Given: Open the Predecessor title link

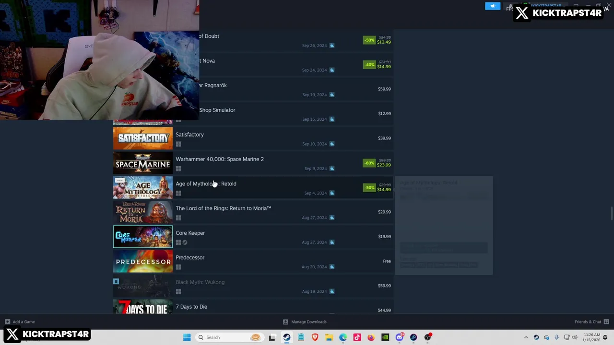Looking at the screenshot, I should coord(190,257).
